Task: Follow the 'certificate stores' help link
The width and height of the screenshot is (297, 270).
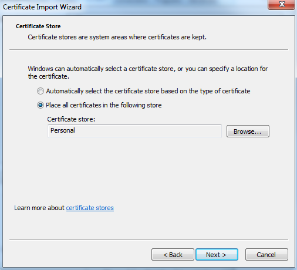Action: [90, 208]
